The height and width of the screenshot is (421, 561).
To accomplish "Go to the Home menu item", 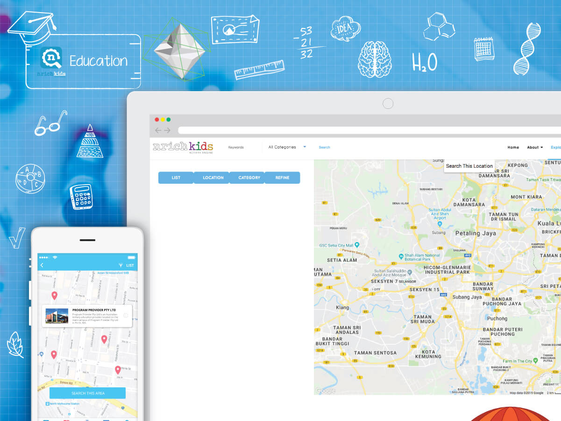I will (x=513, y=147).
